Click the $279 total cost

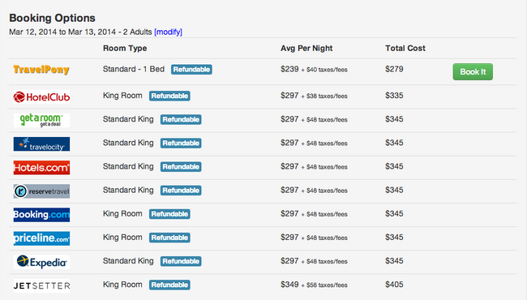pyautogui.click(x=394, y=69)
